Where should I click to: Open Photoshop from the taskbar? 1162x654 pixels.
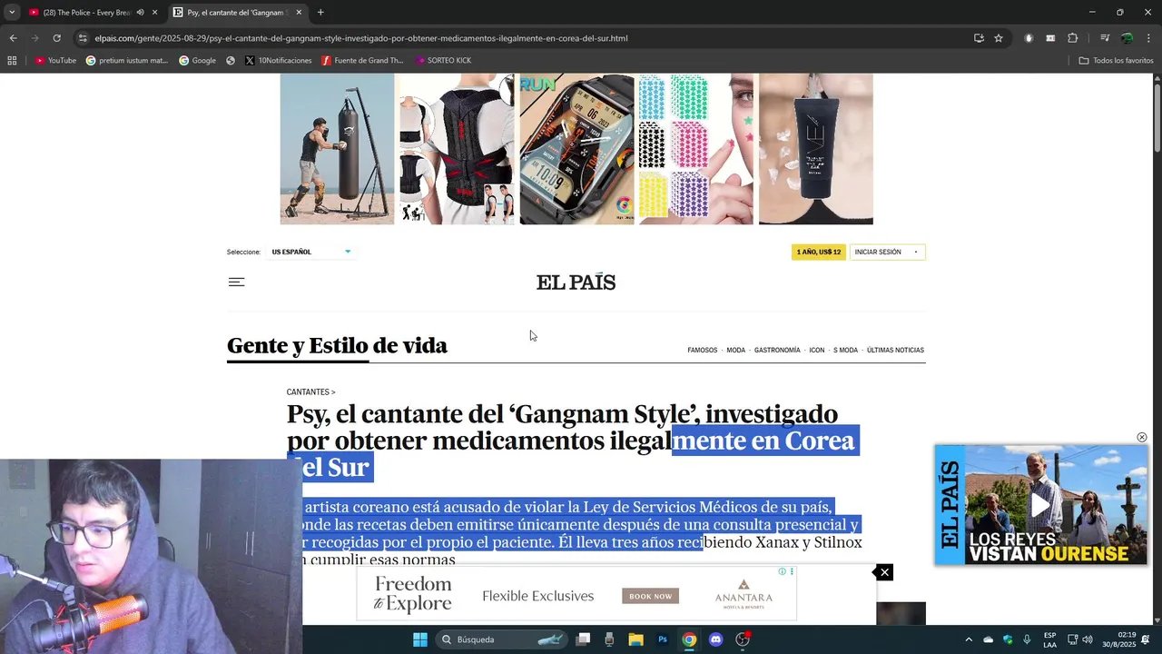coord(663,639)
